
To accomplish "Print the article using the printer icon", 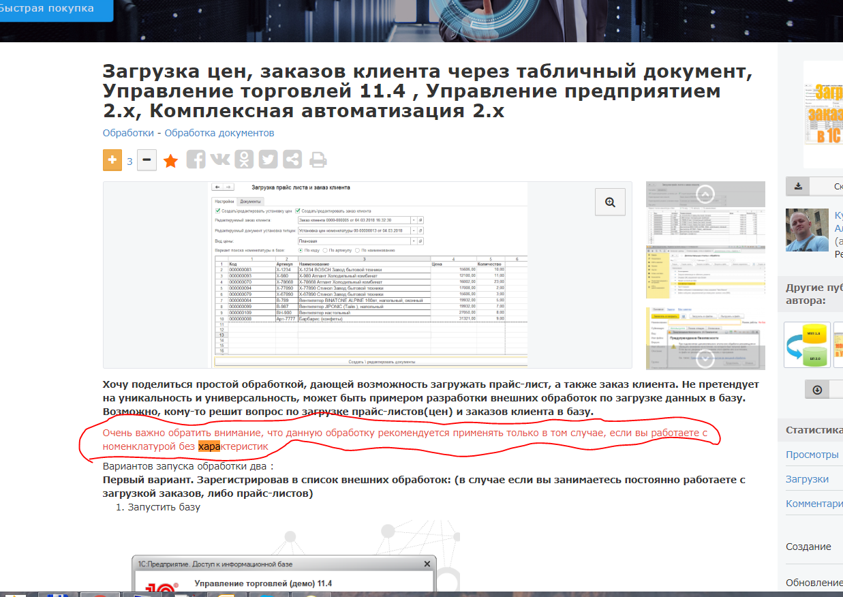I will pyautogui.click(x=318, y=160).
